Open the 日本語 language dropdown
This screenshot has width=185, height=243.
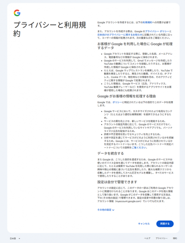pyautogui.click(x=15, y=238)
